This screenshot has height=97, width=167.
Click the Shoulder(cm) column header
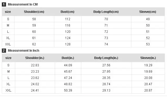(34, 12)
